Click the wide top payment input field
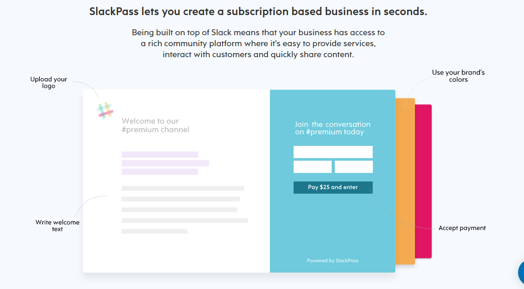This screenshot has width=524, height=289. point(333,152)
